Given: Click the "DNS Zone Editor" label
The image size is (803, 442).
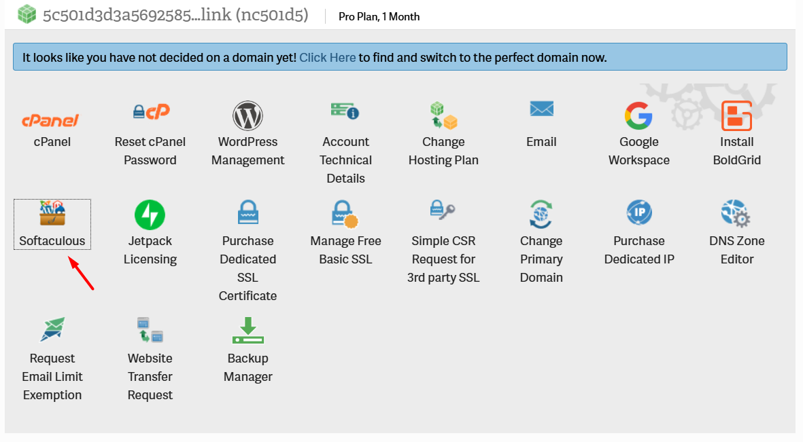Looking at the screenshot, I should [x=737, y=250].
